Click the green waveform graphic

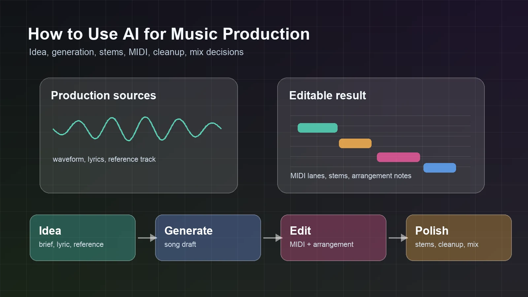click(x=137, y=129)
